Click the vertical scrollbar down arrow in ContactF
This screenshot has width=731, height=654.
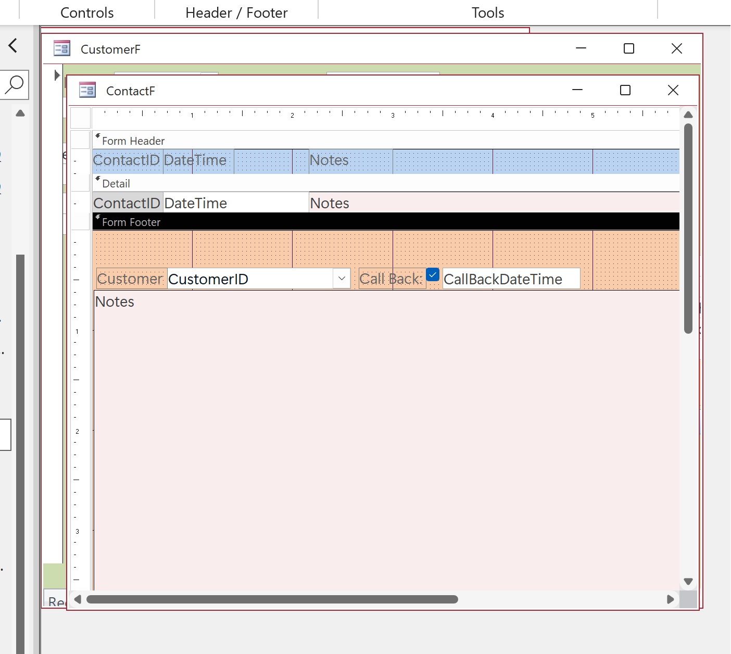688,582
